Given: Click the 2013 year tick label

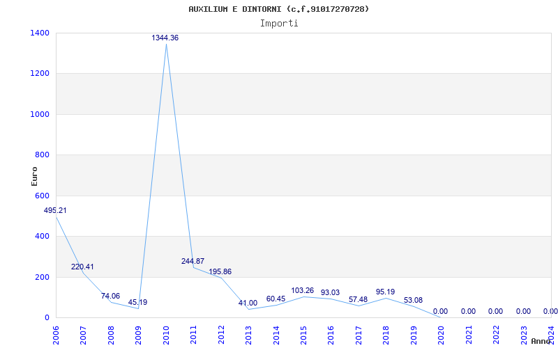Looking at the screenshot, I should (x=249, y=335).
